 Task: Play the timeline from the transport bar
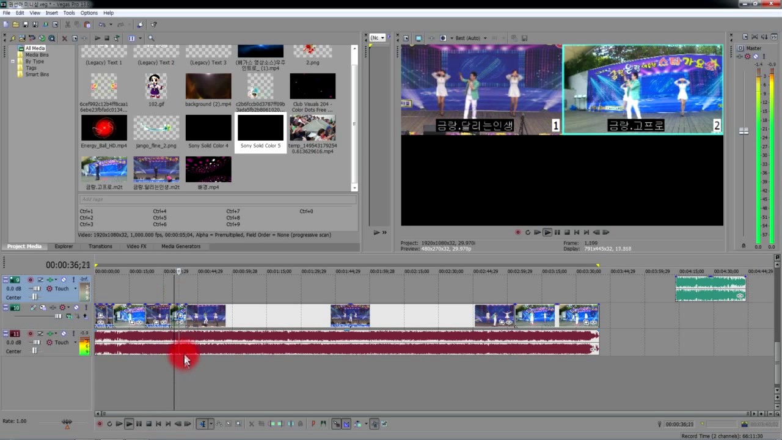(129, 424)
